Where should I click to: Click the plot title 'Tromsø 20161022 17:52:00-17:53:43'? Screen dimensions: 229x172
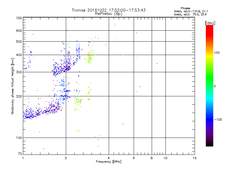click(108, 10)
